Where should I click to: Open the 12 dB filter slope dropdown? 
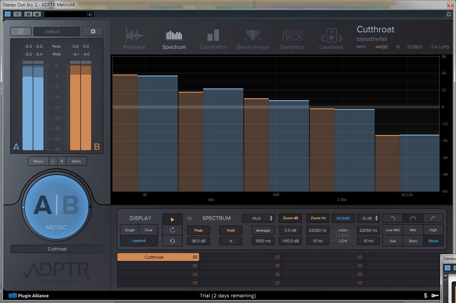(x=368, y=218)
